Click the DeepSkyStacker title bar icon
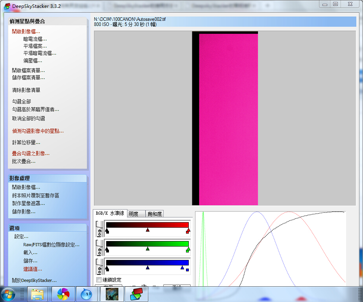 (7, 6)
